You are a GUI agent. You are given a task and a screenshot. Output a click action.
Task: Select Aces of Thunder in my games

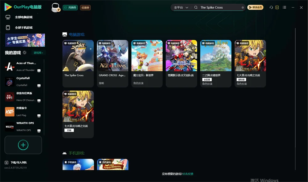[23, 66]
